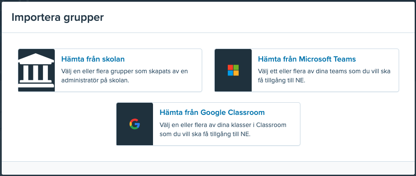416x176 pixels.
Task: Select the description text about skolan administratör
Action: click(124, 76)
